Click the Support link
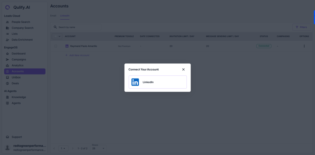 point(17,137)
